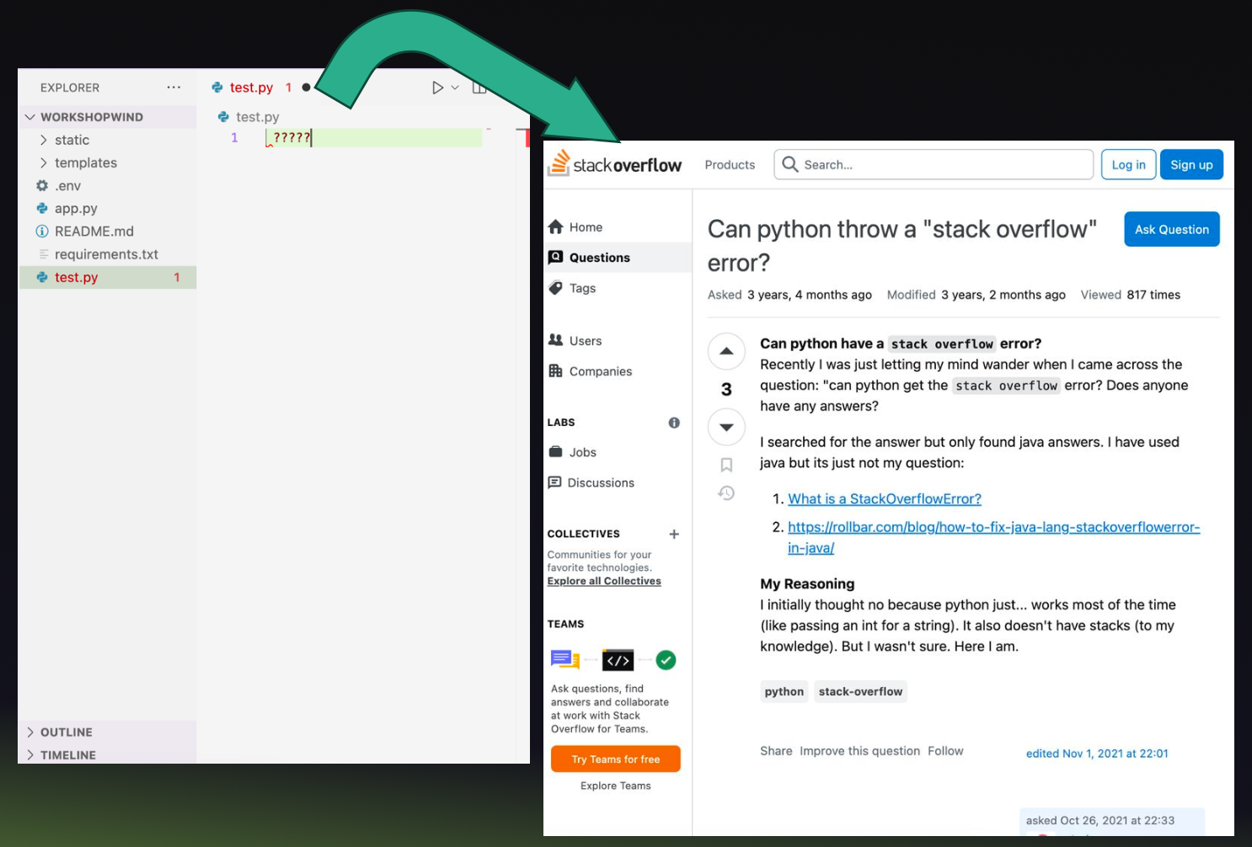The image size is (1252, 847).
Task: Click the Explore Teams link
Action: point(616,786)
